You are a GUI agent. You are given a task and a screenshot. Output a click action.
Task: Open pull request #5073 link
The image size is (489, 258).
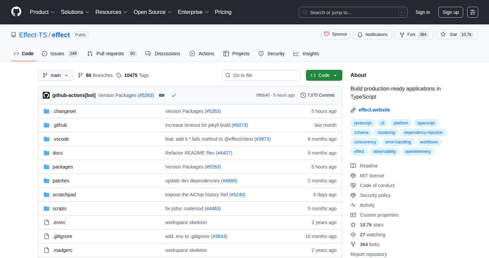tap(240, 125)
